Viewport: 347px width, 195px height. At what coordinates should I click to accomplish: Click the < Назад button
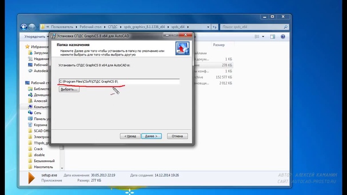point(130,136)
